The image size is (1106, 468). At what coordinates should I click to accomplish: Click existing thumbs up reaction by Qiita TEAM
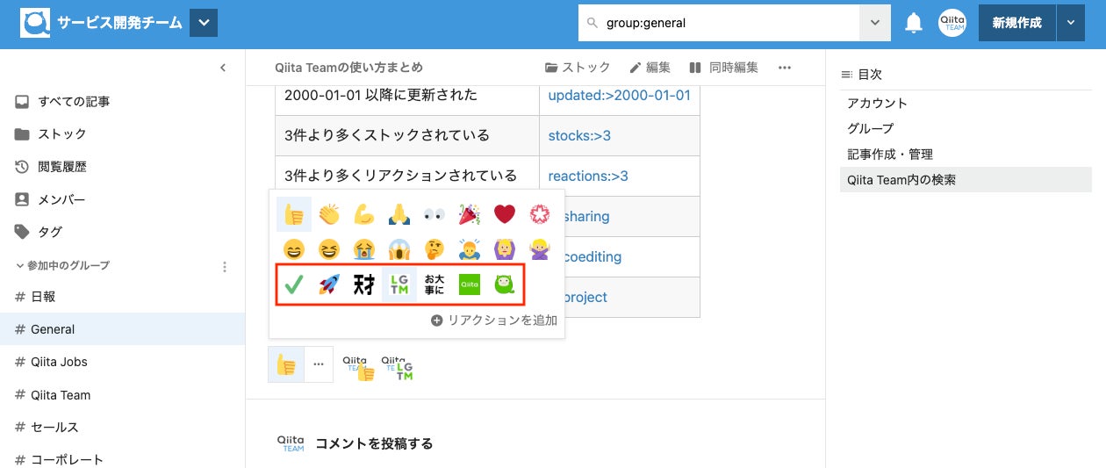pyautogui.click(x=359, y=367)
